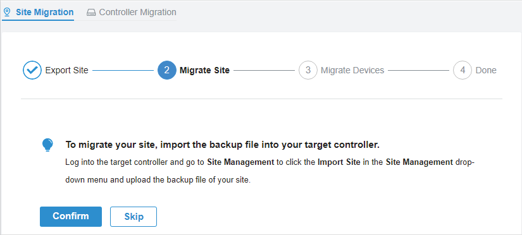
Task: Click the Migrate Site step label
Action: (x=204, y=71)
